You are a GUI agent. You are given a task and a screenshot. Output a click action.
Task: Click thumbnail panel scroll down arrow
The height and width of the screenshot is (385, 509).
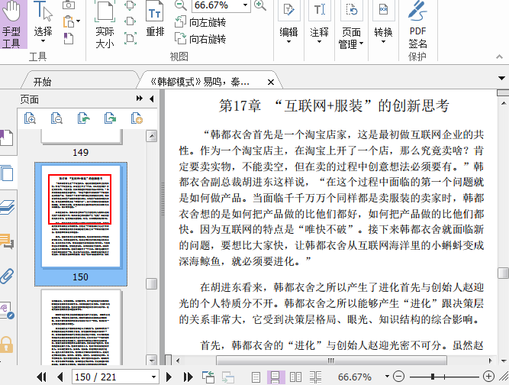tap(152, 360)
